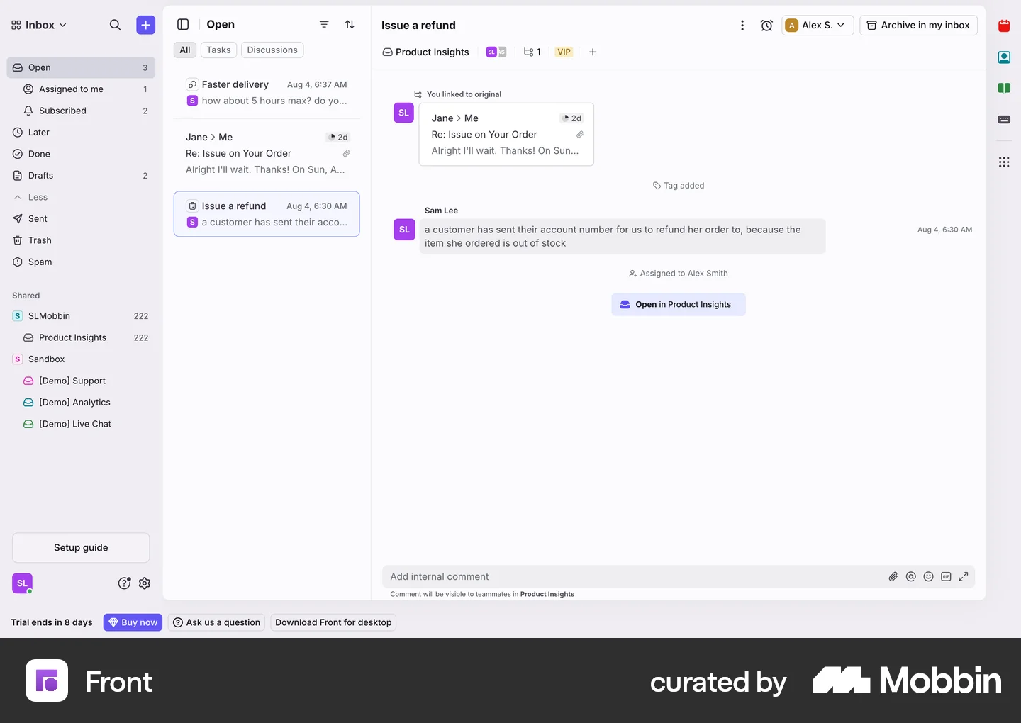Open the conversation list filter icon
1021x723 pixels.
324,24
